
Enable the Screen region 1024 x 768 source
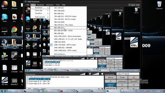[28, 84]
